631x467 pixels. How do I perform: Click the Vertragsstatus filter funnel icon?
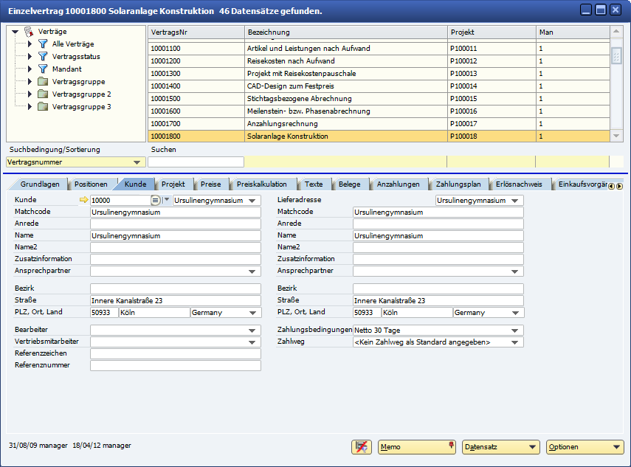click(x=43, y=57)
